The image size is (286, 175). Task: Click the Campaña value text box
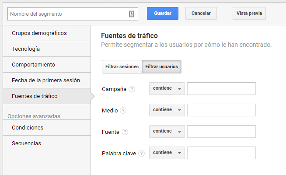(x=221, y=88)
